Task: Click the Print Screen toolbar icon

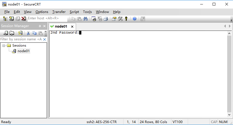Action: pyautogui.click(x=94, y=19)
